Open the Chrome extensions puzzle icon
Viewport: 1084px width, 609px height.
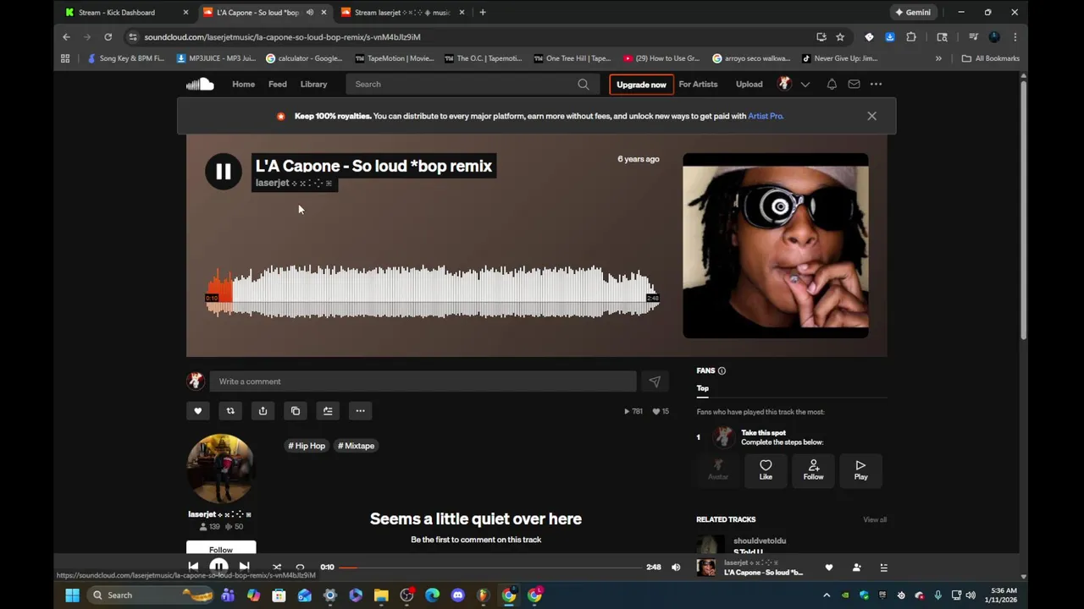pos(911,37)
